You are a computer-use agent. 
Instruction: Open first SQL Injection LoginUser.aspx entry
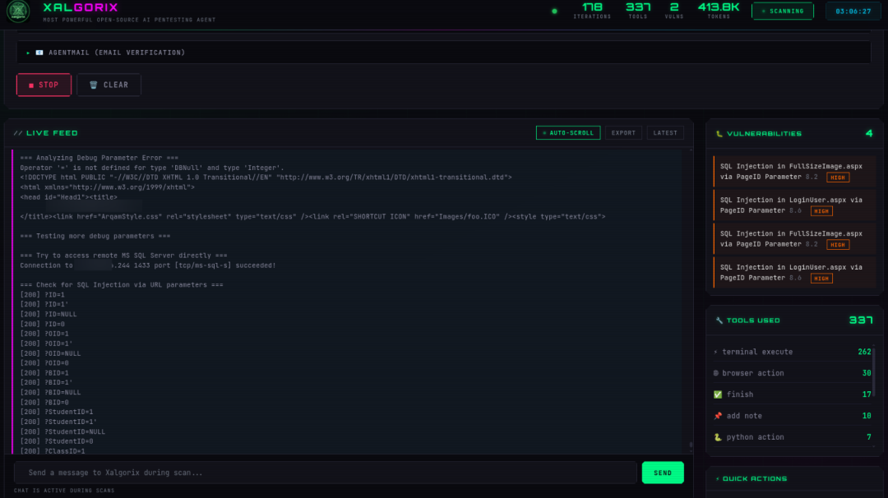pos(794,205)
